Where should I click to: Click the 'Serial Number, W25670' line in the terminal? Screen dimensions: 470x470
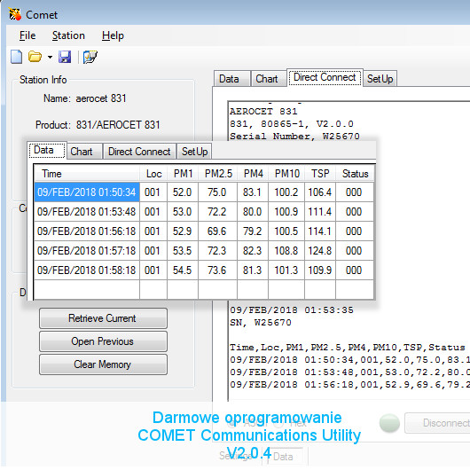(x=294, y=137)
